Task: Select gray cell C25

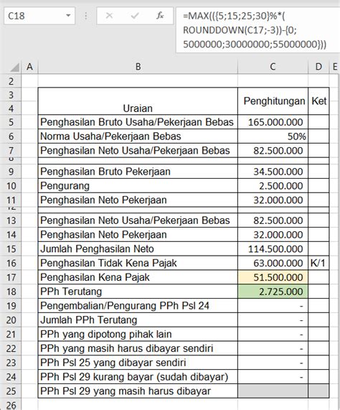Action: [x=273, y=391]
